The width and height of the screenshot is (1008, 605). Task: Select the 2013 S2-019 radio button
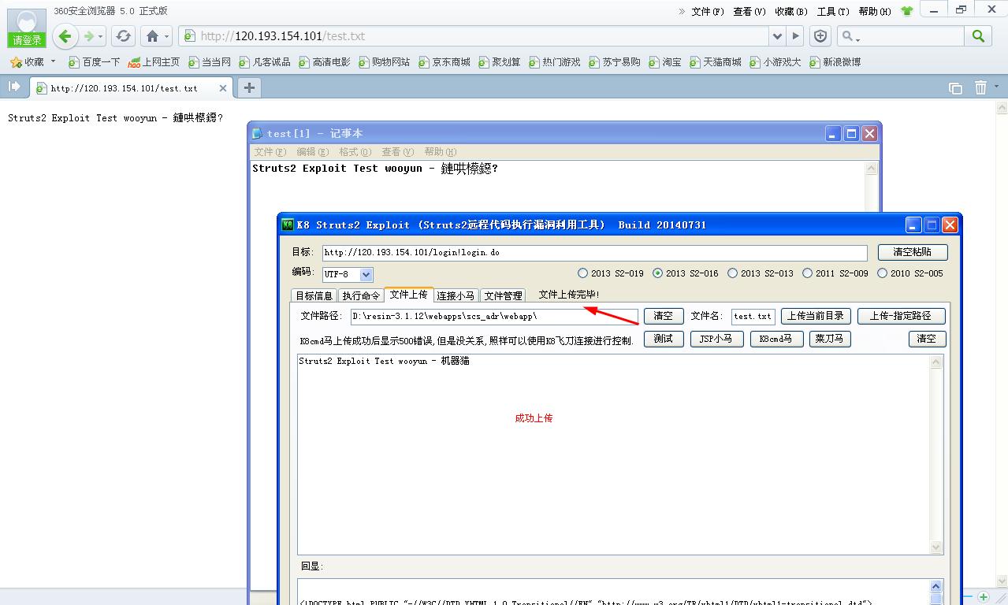583,273
